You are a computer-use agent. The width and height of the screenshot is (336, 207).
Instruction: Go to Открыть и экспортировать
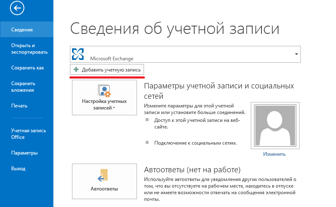pos(29,49)
